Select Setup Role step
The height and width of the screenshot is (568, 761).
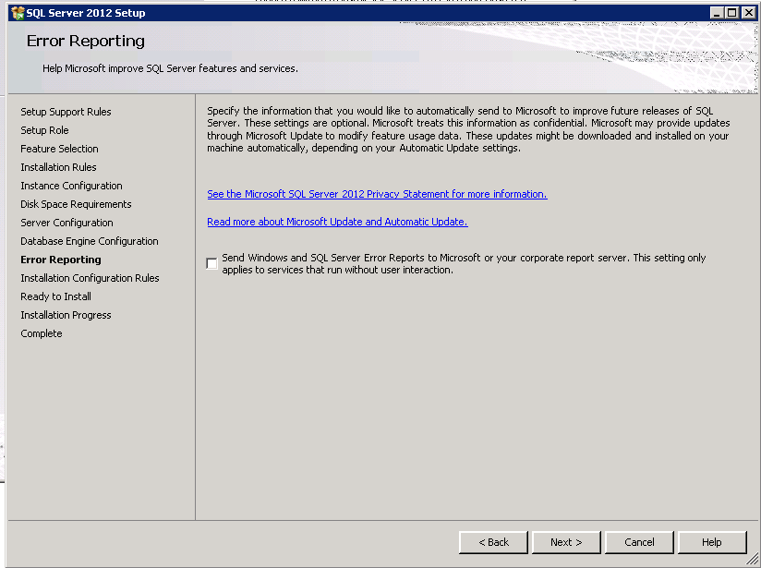pos(44,130)
